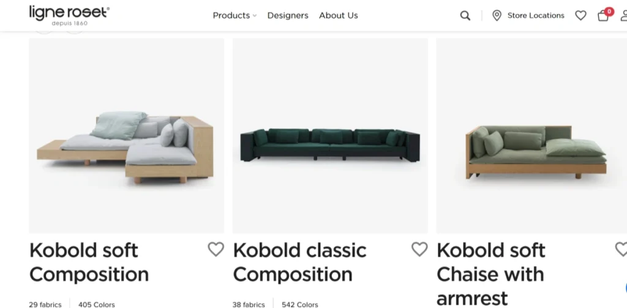
Task: Click the user account icon
Action: [622, 16]
